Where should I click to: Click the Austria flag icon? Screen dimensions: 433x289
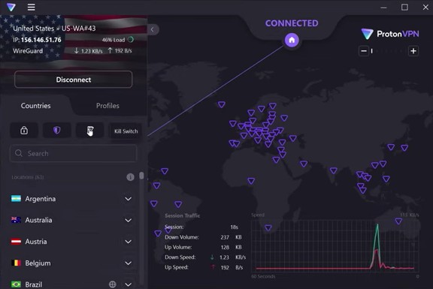[16, 242]
